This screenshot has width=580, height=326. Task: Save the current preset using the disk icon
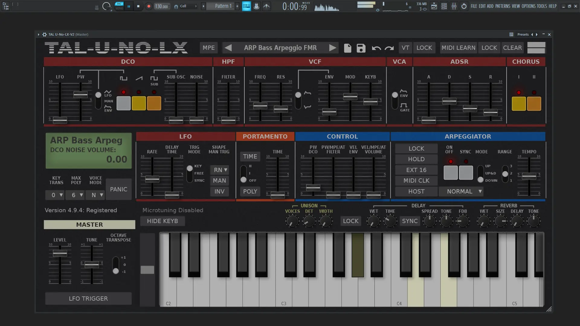coord(361,48)
